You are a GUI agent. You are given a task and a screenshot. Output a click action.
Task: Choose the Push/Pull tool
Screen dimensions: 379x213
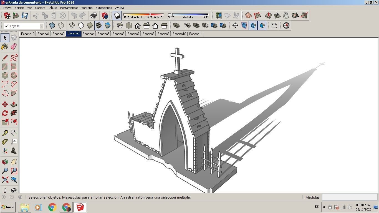14,104
